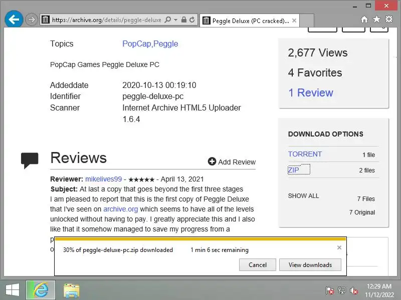
Task: Click the View downloads button
Action: click(x=310, y=265)
